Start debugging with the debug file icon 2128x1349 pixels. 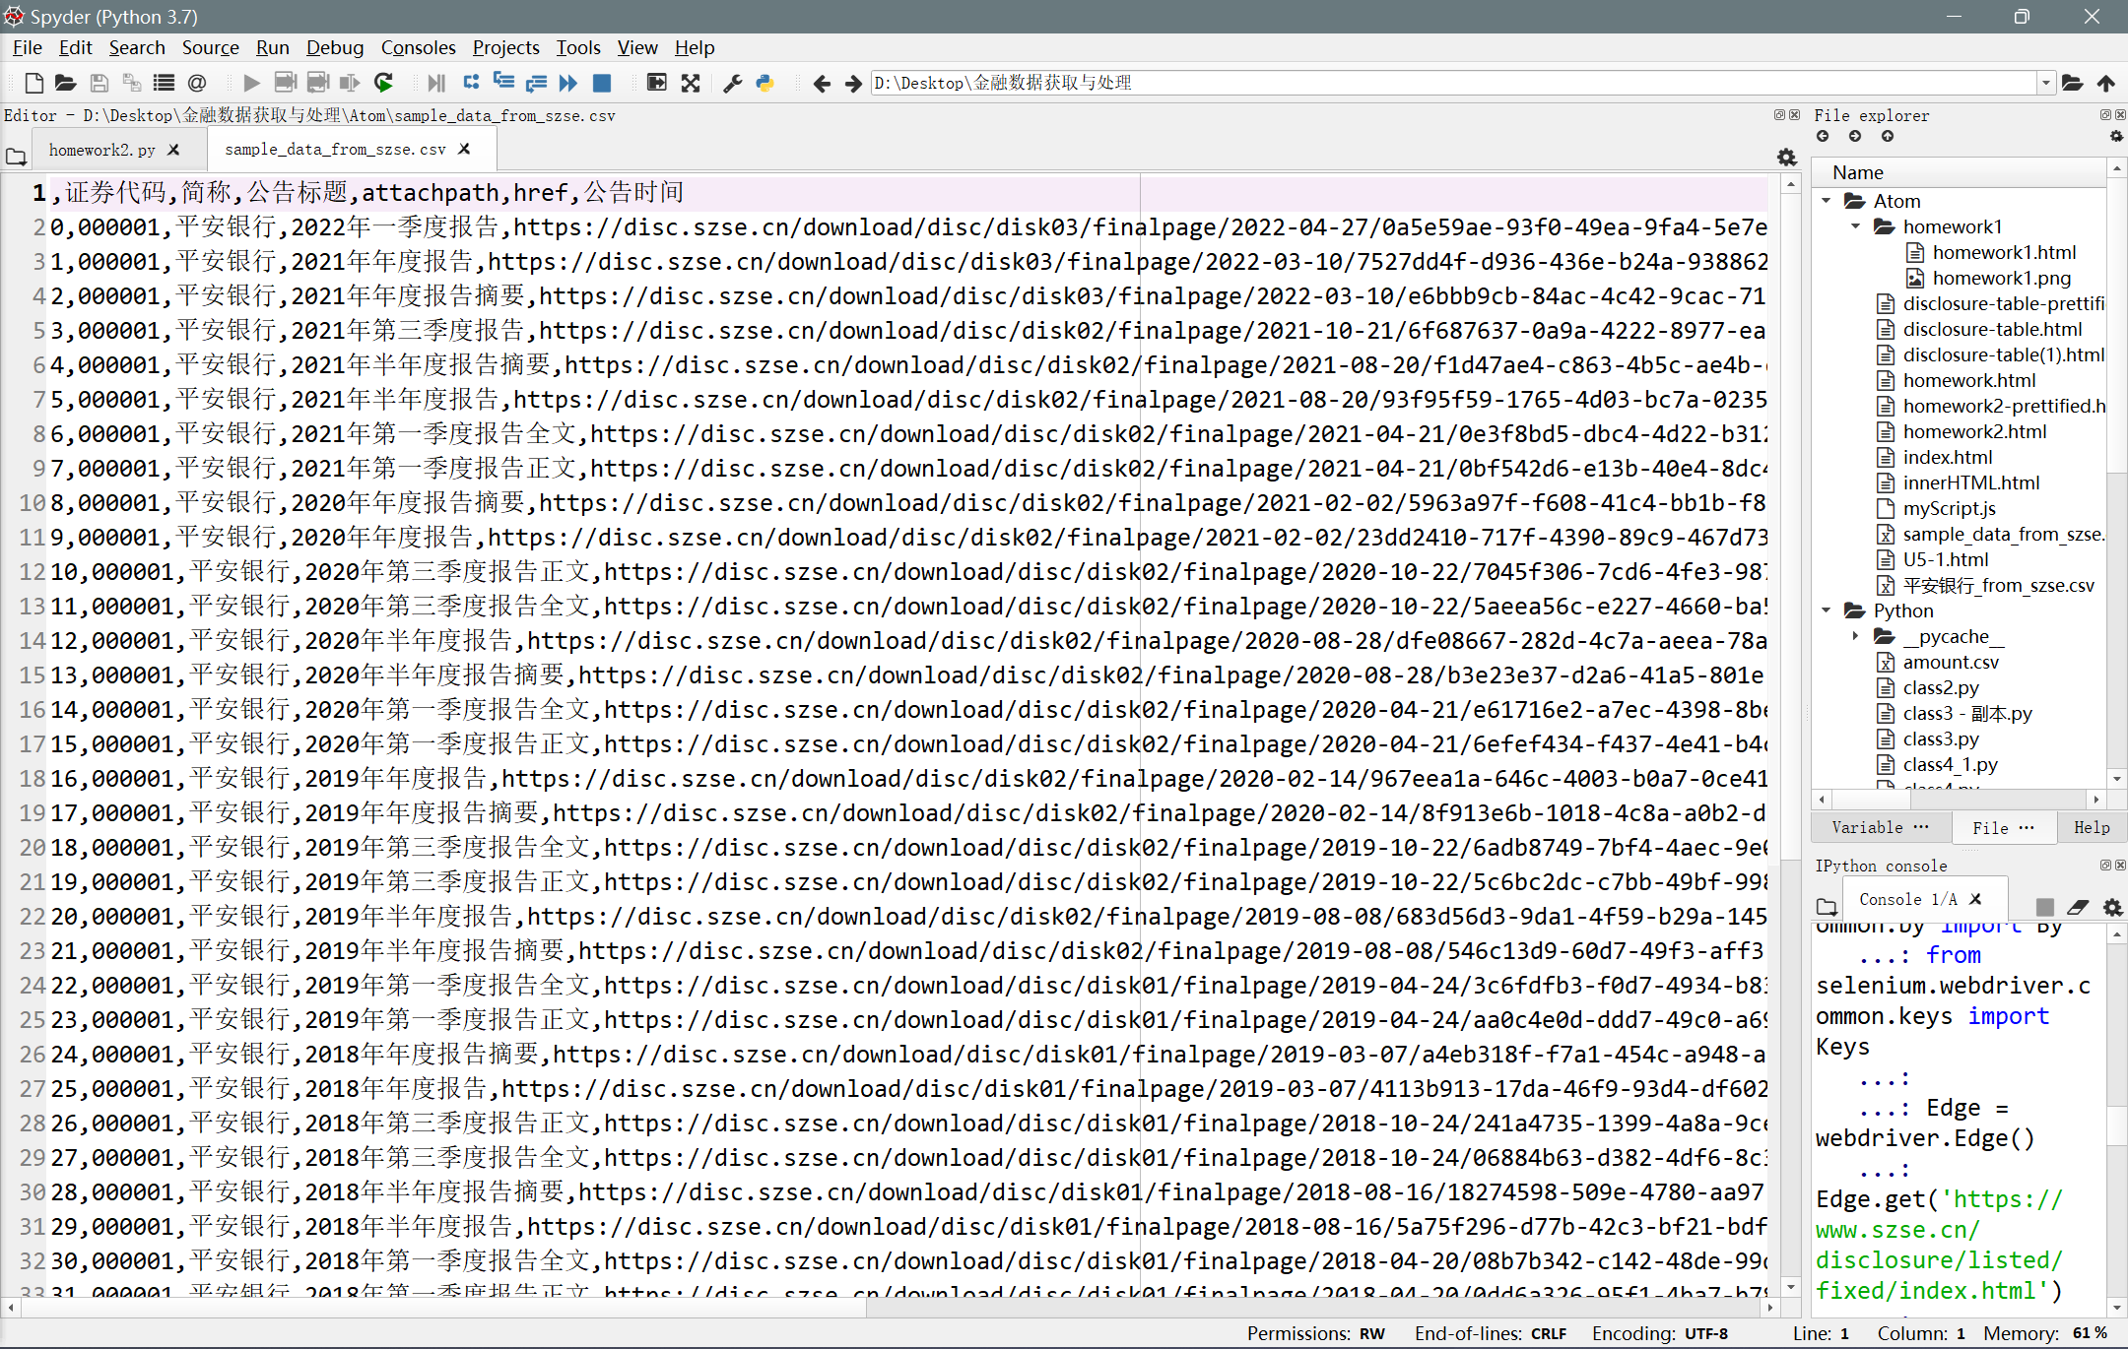436,84
